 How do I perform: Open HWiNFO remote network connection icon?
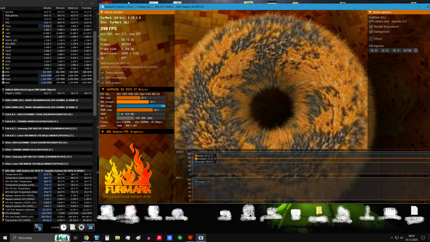coord(38,227)
